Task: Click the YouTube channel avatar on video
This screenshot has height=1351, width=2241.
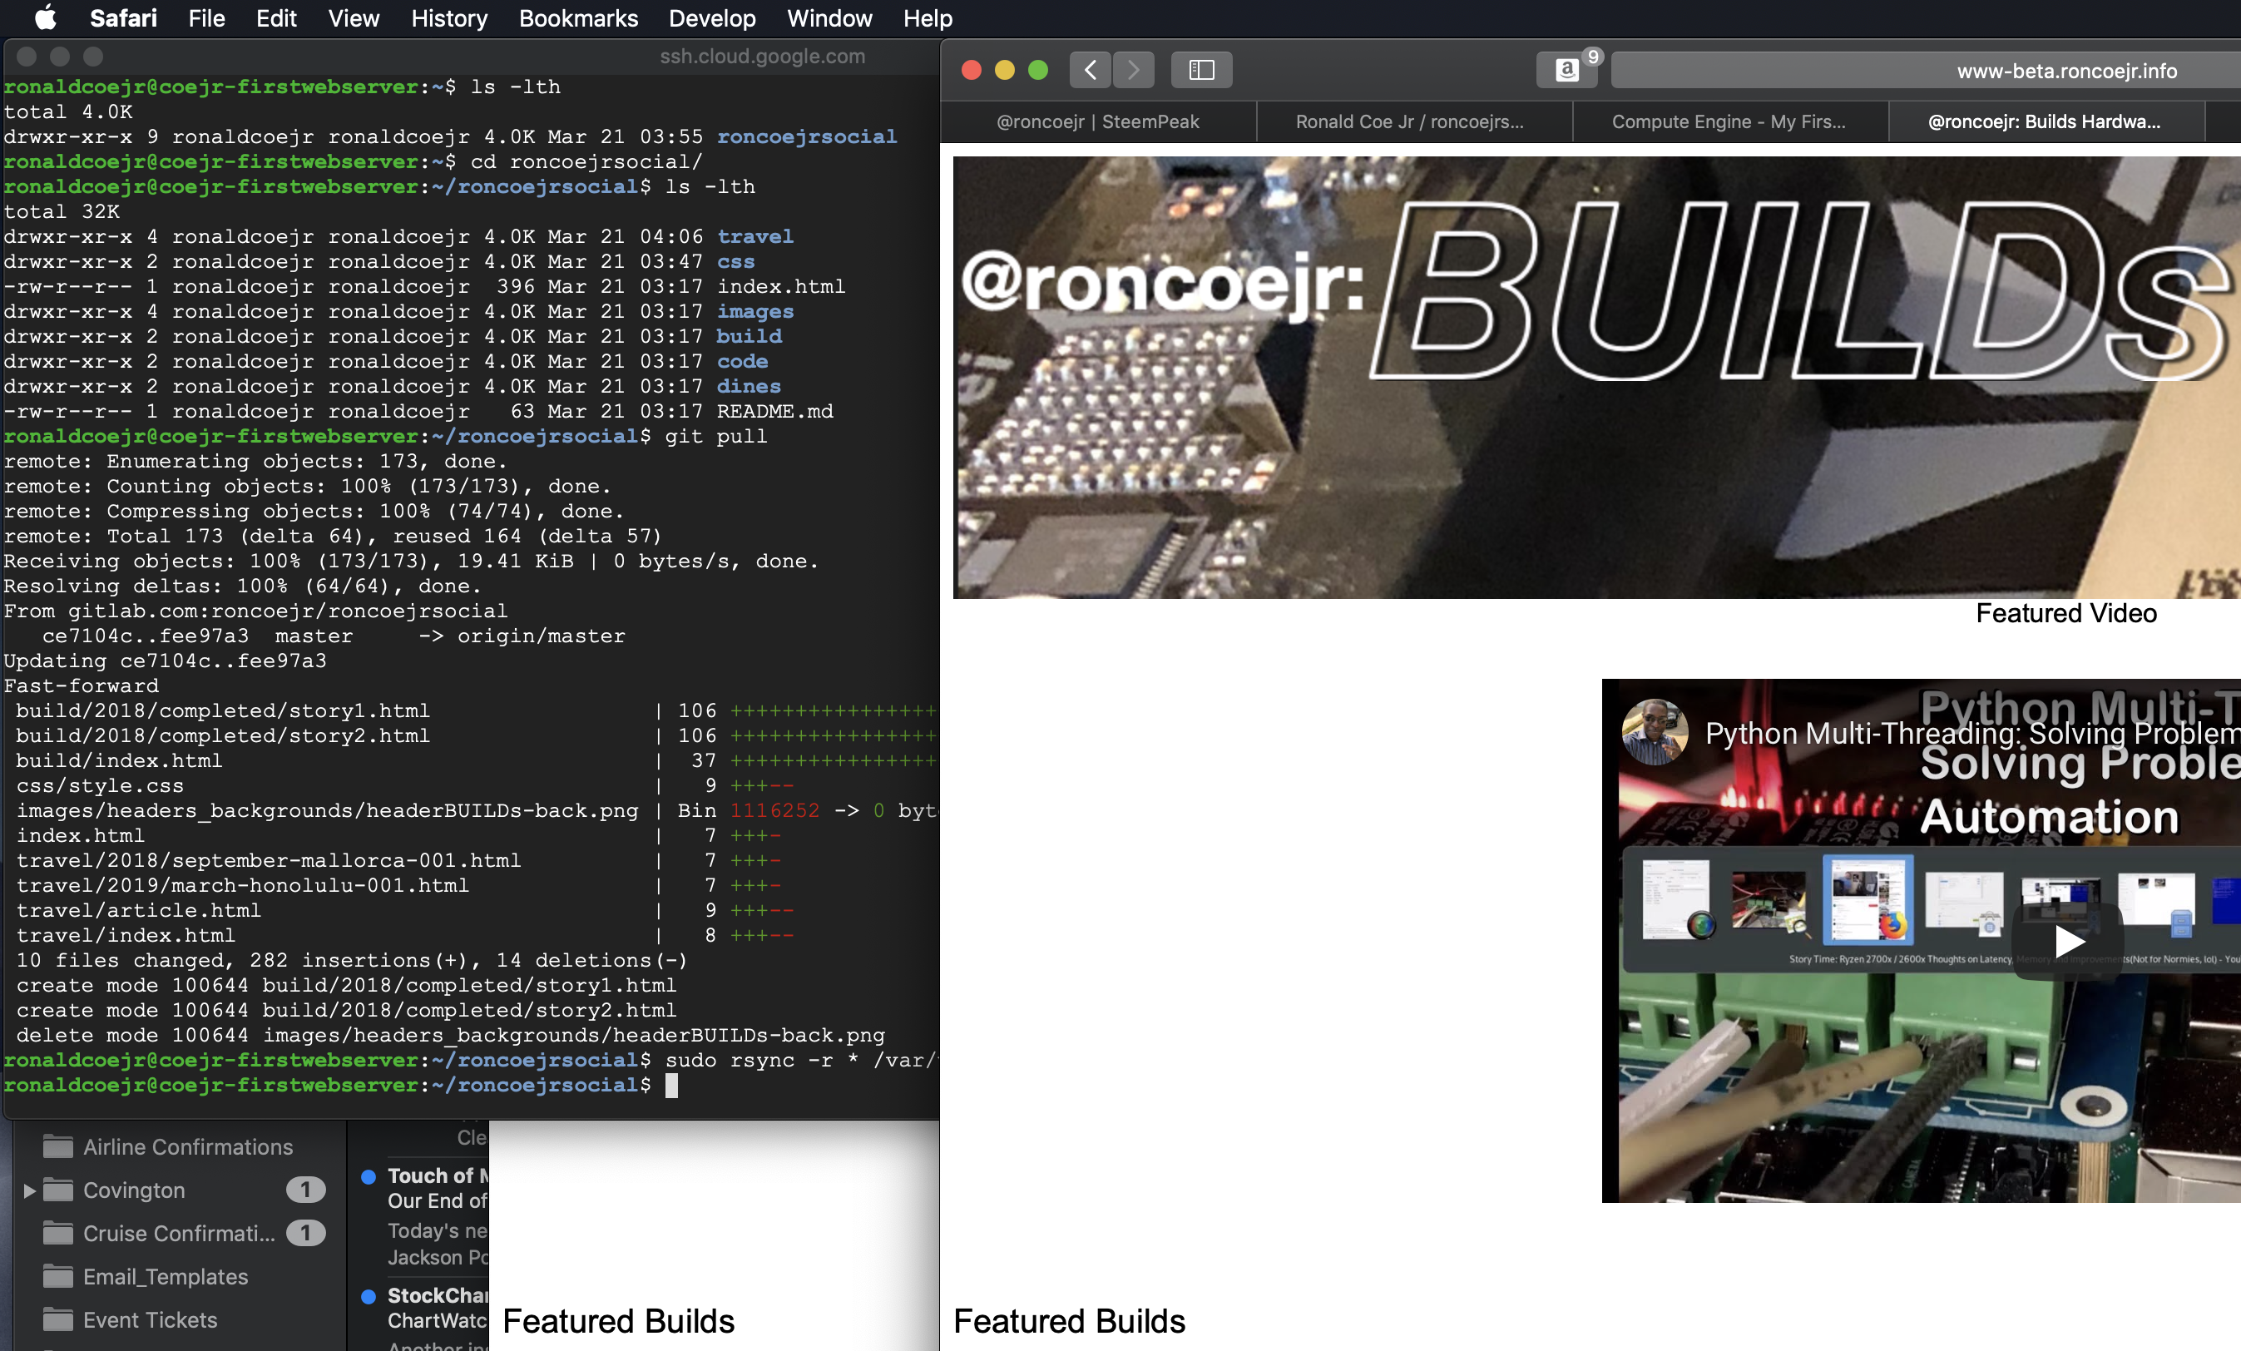Action: point(1655,731)
